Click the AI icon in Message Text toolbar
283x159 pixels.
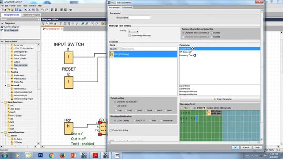pyautogui.click(x=195, y=108)
